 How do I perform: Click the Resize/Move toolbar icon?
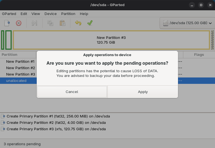pos(34,23)
